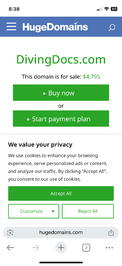Open the Google Lens icon in address bar
The height and width of the screenshot is (266, 122).
click(10, 232)
